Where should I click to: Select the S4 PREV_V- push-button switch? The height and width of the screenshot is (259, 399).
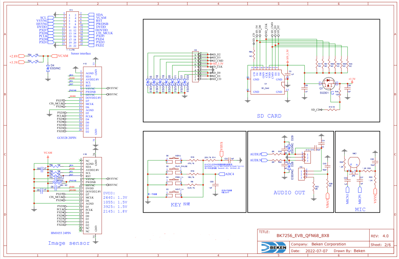tap(174, 181)
